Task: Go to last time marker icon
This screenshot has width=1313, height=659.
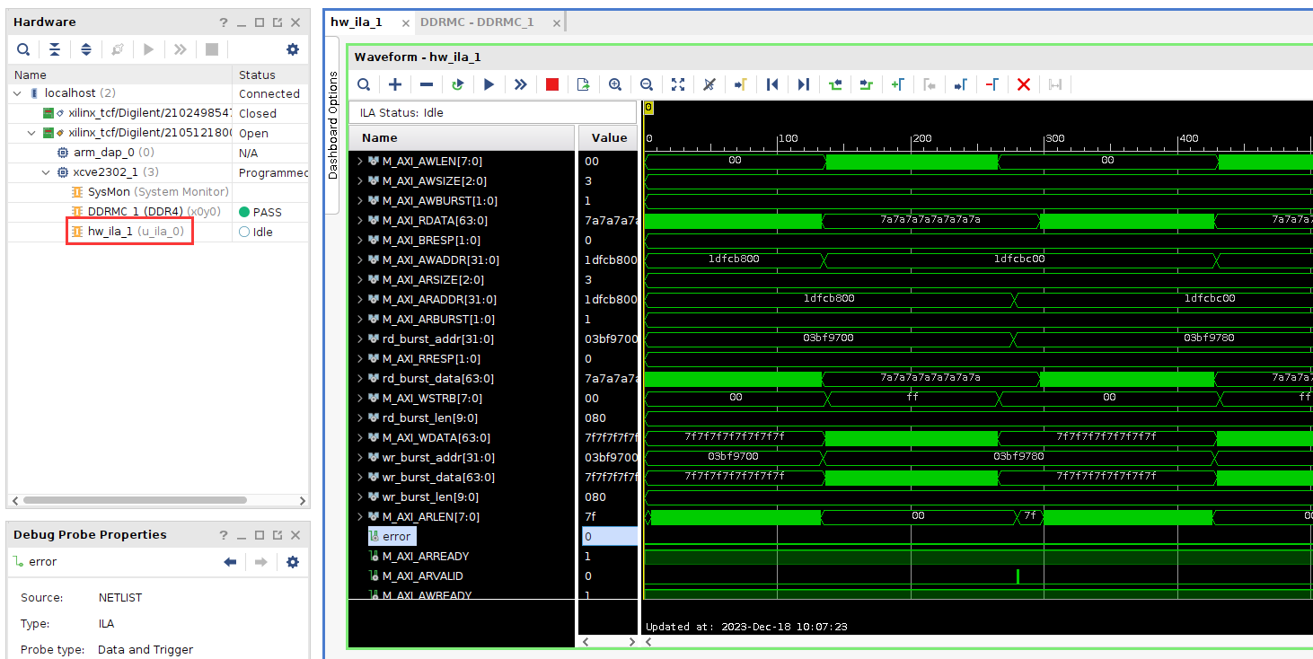Action: coord(804,84)
